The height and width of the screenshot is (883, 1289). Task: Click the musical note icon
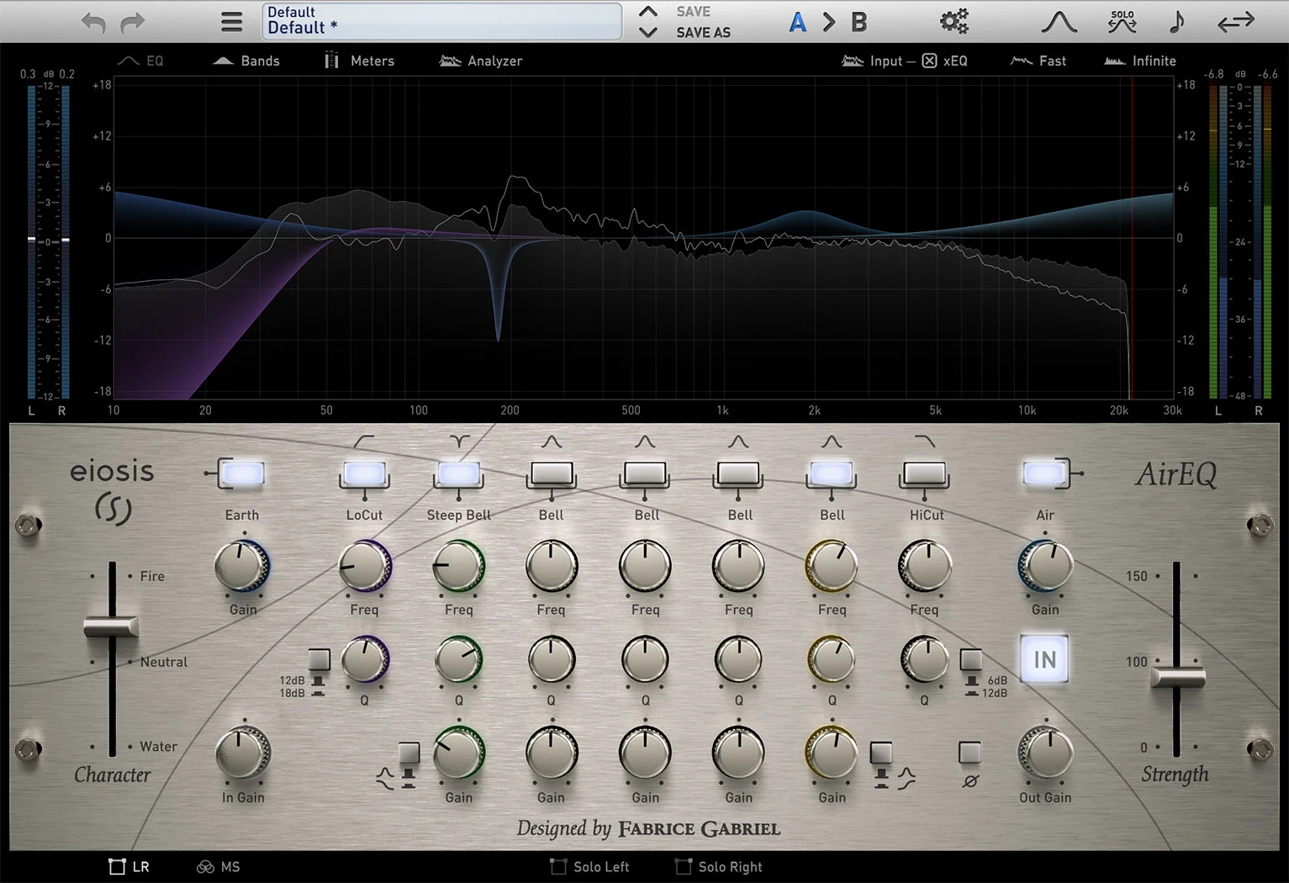pyautogui.click(x=1176, y=21)
